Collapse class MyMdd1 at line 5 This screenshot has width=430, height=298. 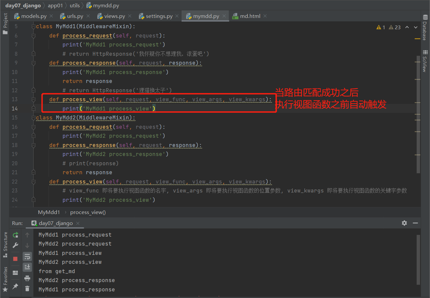(x=33, y=27)
